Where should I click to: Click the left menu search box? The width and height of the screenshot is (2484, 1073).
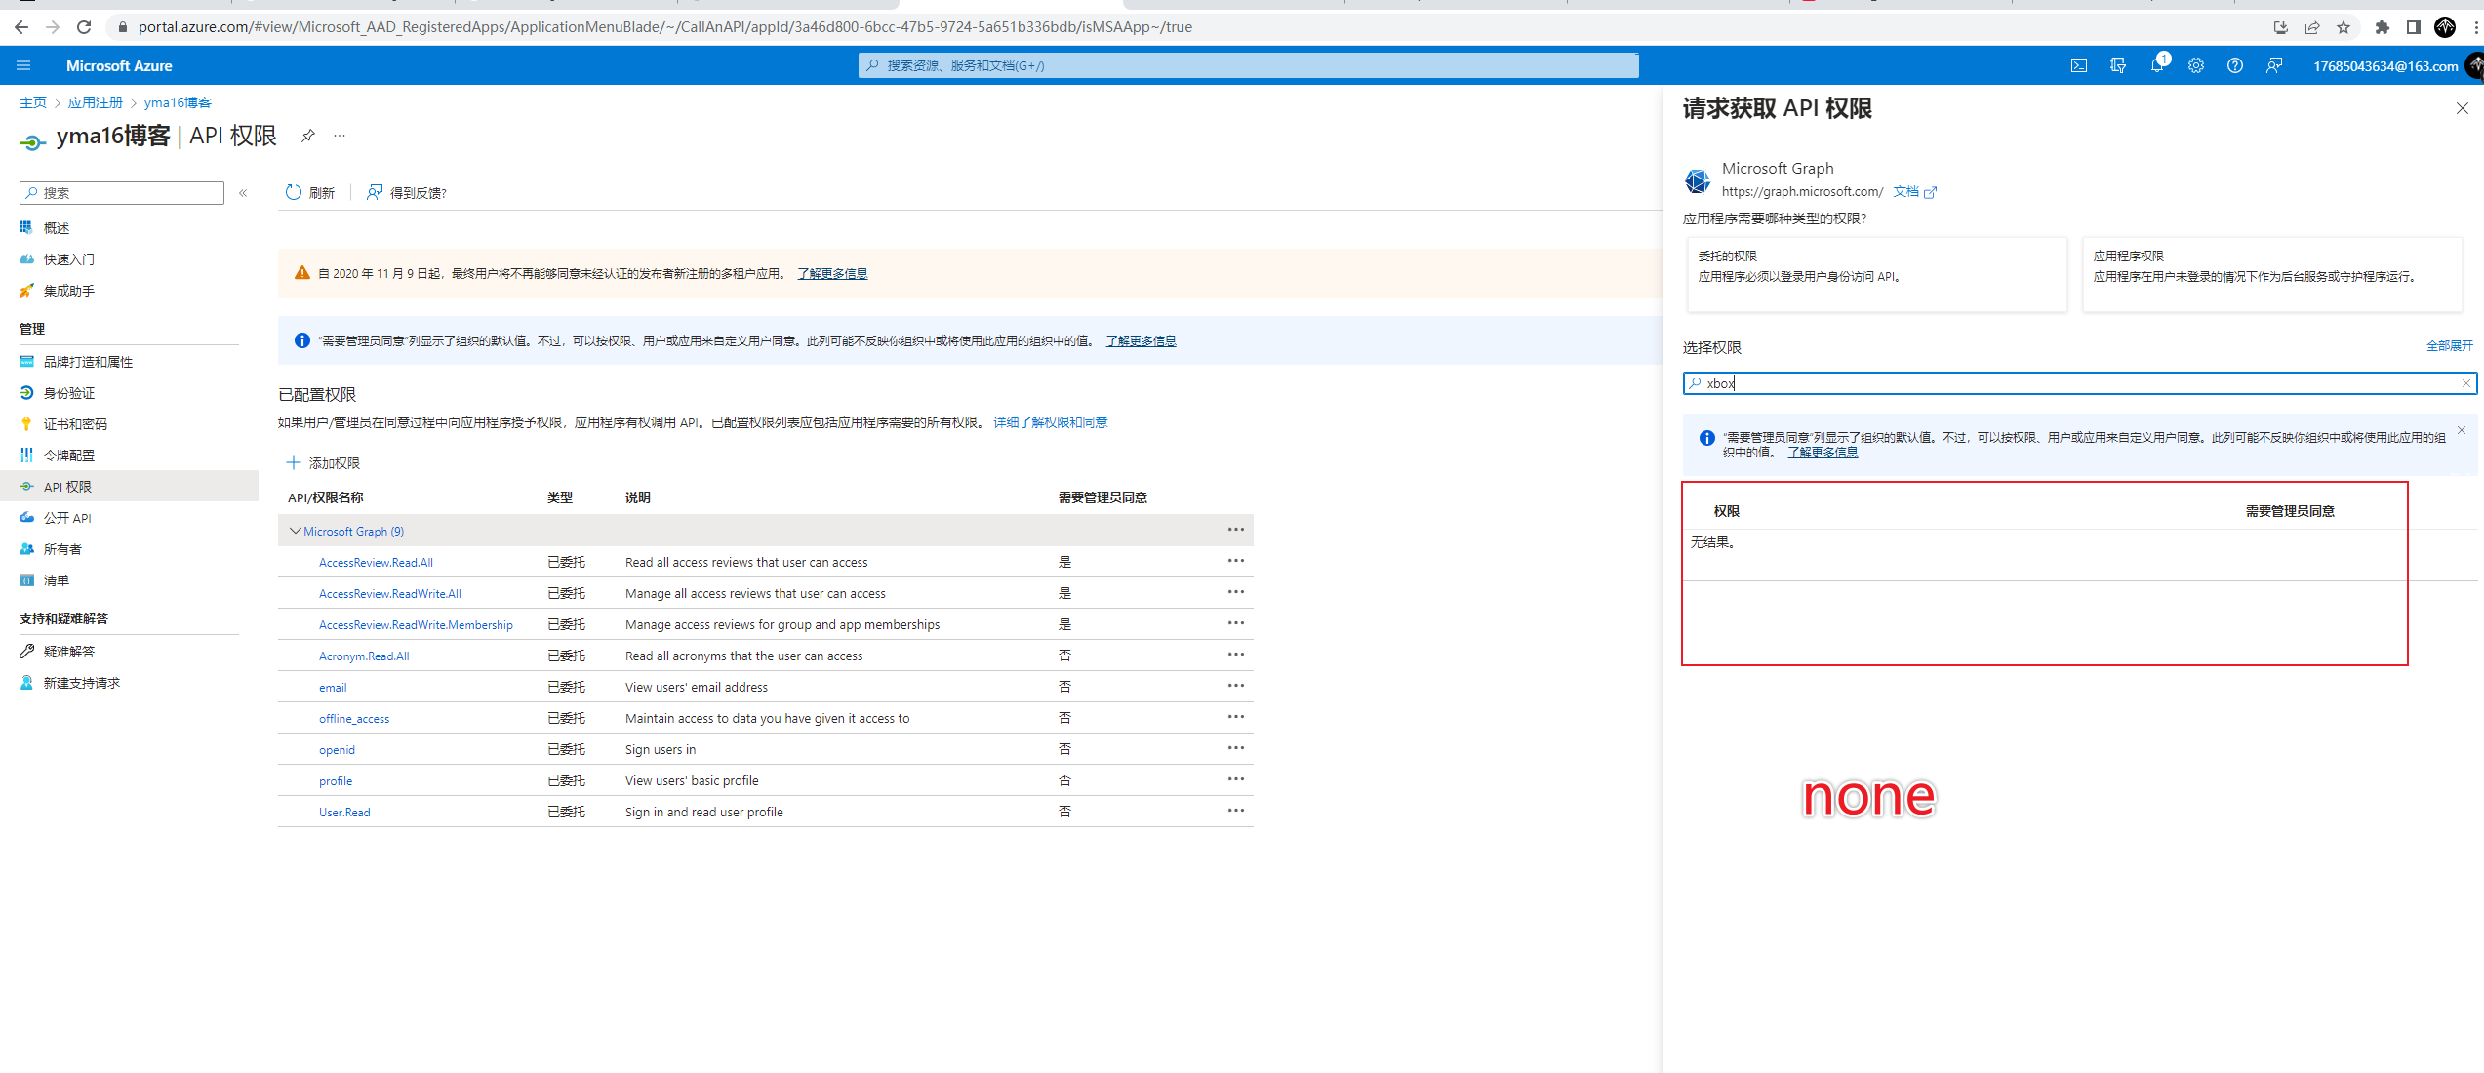click(x=122, y=193)
